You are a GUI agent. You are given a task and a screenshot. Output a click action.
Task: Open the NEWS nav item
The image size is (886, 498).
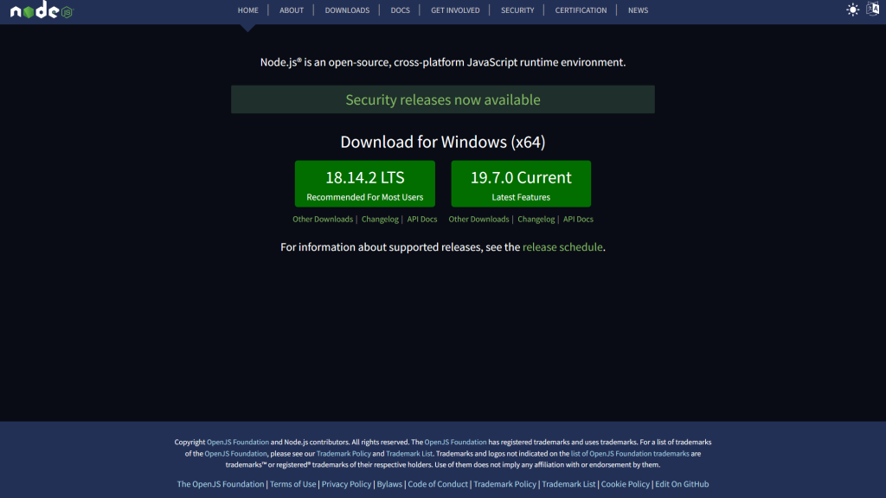click(x=638, y=10)
